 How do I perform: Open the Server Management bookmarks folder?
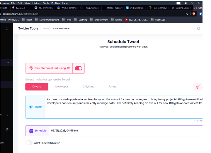47,20
